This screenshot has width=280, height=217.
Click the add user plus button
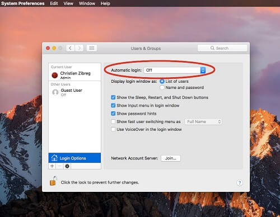coord(52,166)
